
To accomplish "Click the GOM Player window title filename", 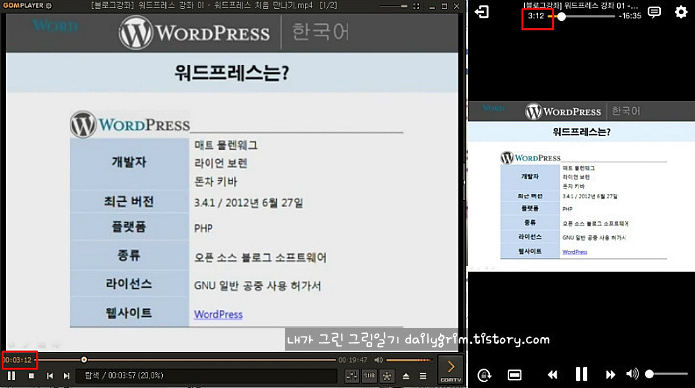I will click(214, 6).
